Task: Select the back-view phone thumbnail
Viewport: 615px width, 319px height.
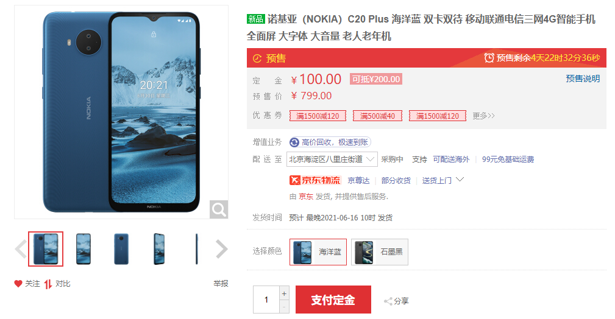Action: point(121,249)
